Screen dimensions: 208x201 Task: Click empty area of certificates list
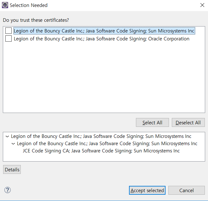[x=104, y=77]
